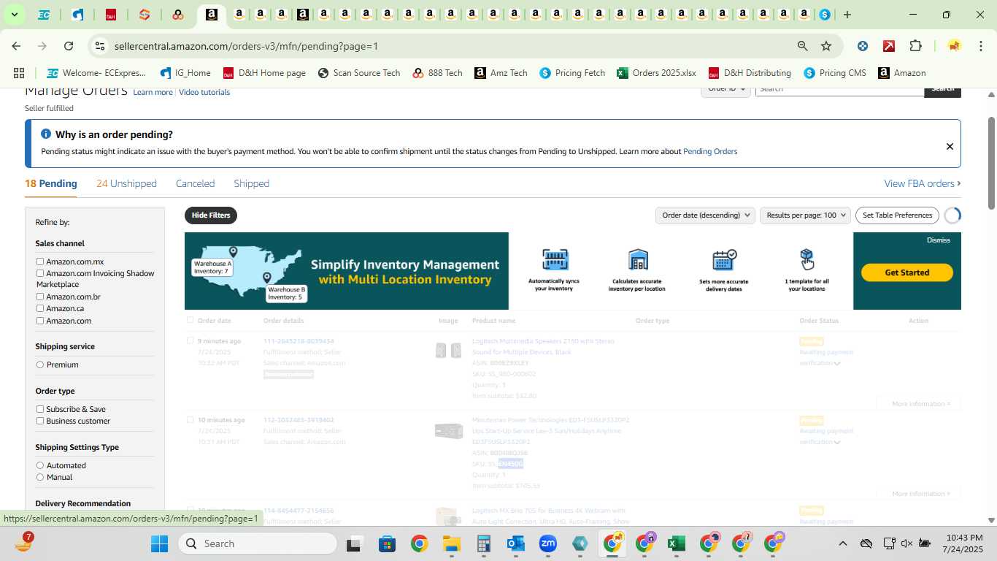The width and height of the screenshot is (997, 561).
Task: Select Automated shipping settings type
Action: pos(40,465)
